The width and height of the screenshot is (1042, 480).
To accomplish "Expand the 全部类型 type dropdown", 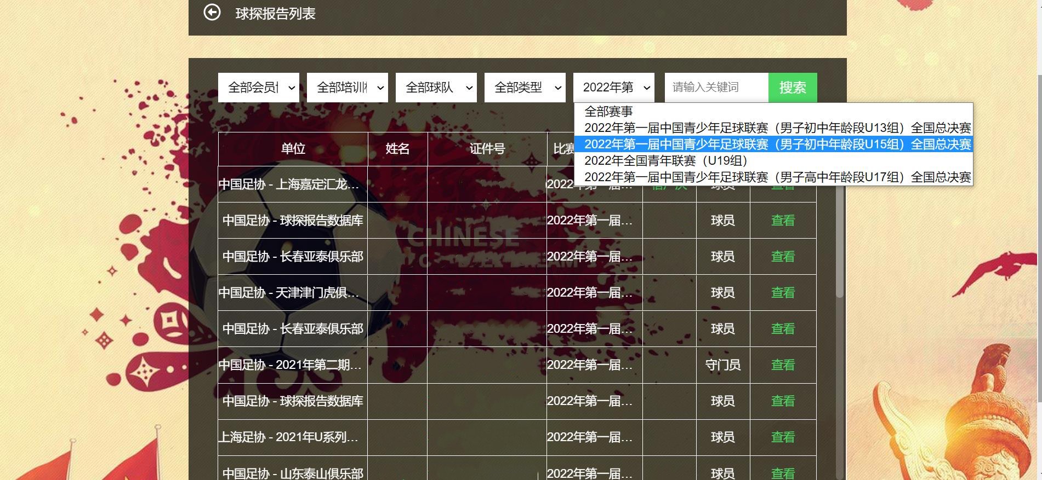I will pos(525,88).
